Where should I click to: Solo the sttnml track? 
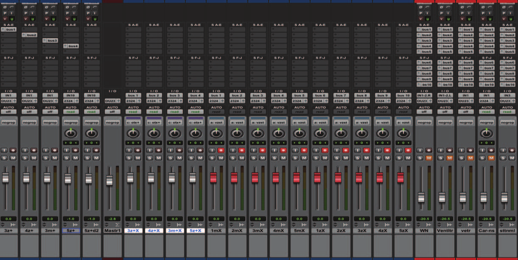pos(504,158)
